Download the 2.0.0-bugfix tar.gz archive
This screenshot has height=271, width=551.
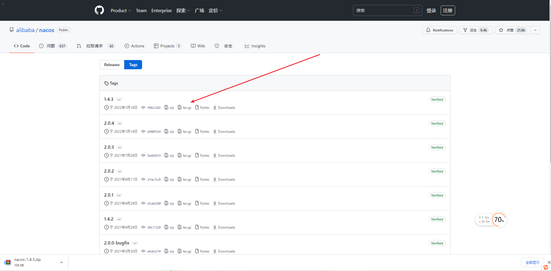(x=185, y=251)
